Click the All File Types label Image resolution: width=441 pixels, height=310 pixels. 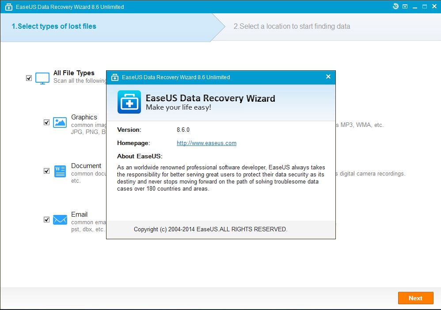(74, 73)
